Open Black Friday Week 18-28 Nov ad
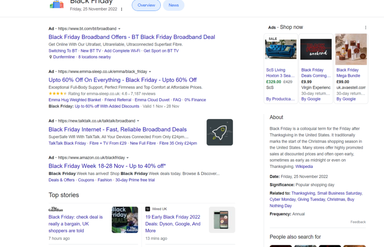Screen dimensions: 384x247 [x=107, y=166]
